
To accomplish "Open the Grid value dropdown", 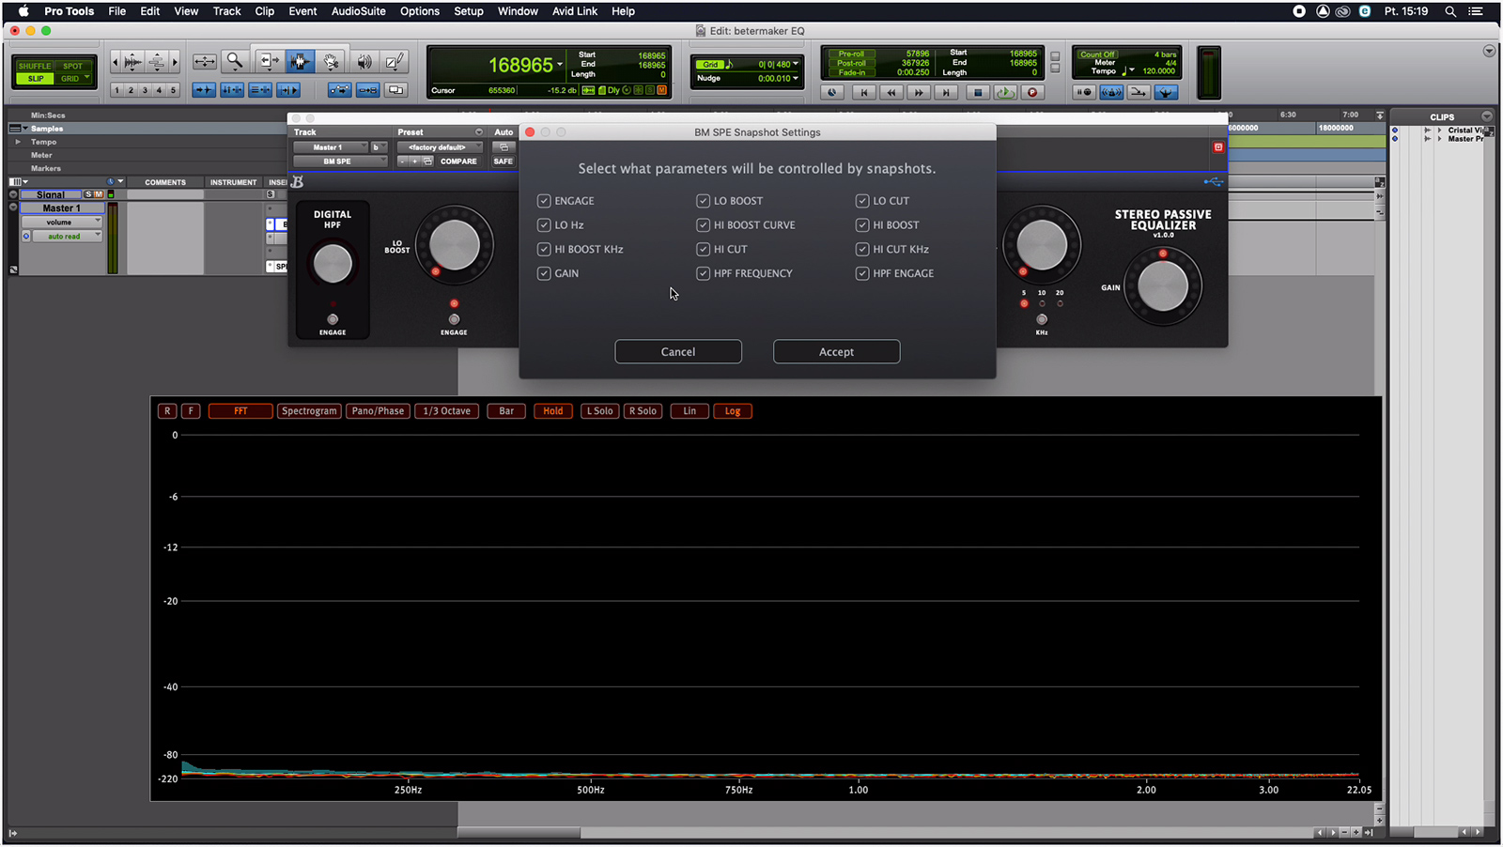I will [x=796, y=65].
